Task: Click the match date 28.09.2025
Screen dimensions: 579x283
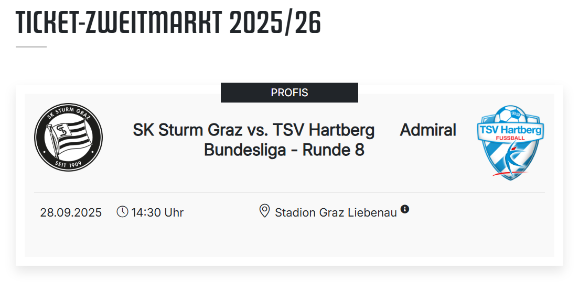Action: pos(71,213)
